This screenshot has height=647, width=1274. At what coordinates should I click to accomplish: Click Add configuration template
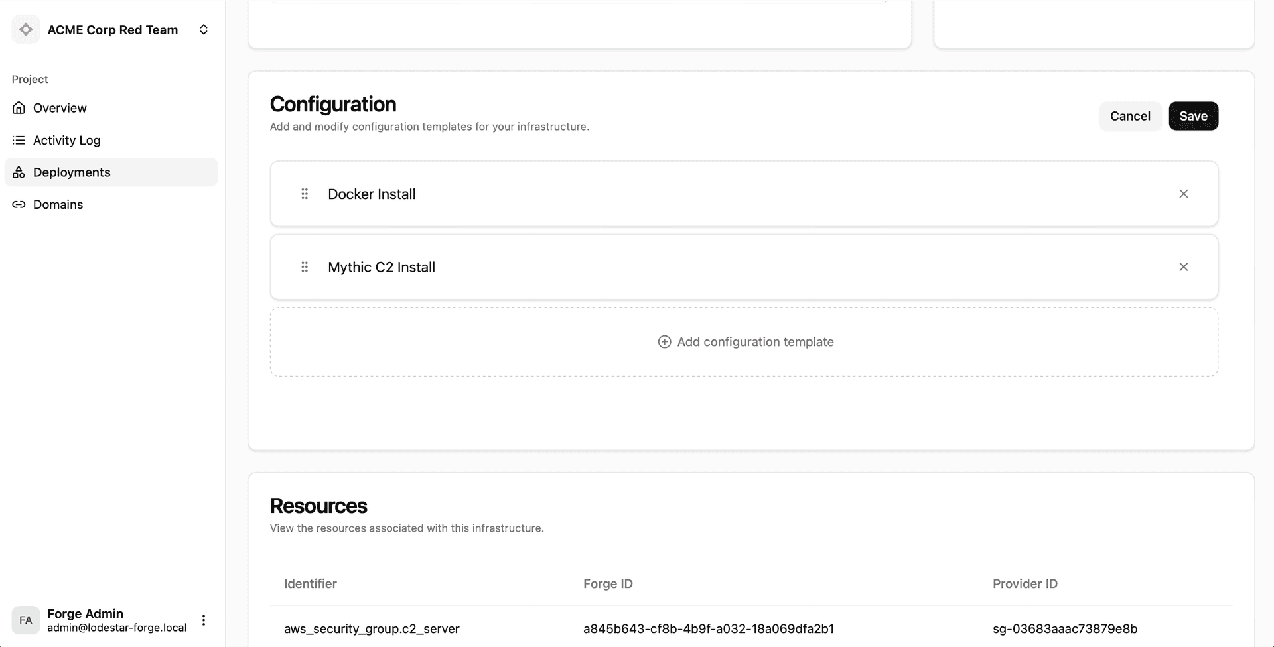coord(744,342)
